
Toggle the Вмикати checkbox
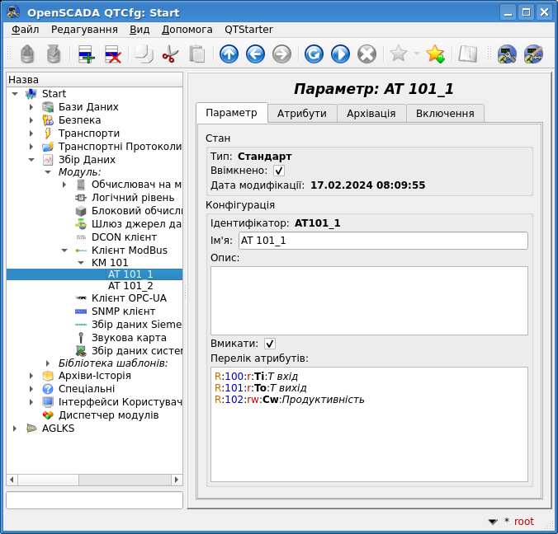click(270, 344)
